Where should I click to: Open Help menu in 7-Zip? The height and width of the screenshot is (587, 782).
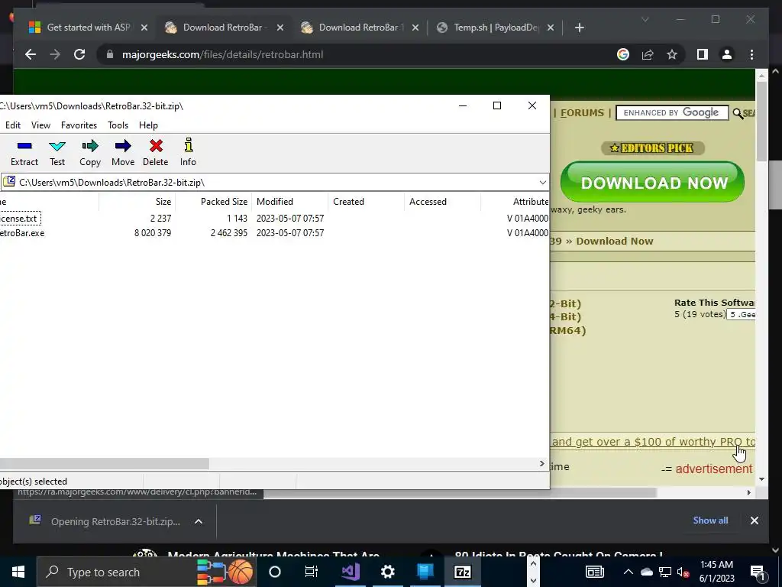tap(148, 125)
